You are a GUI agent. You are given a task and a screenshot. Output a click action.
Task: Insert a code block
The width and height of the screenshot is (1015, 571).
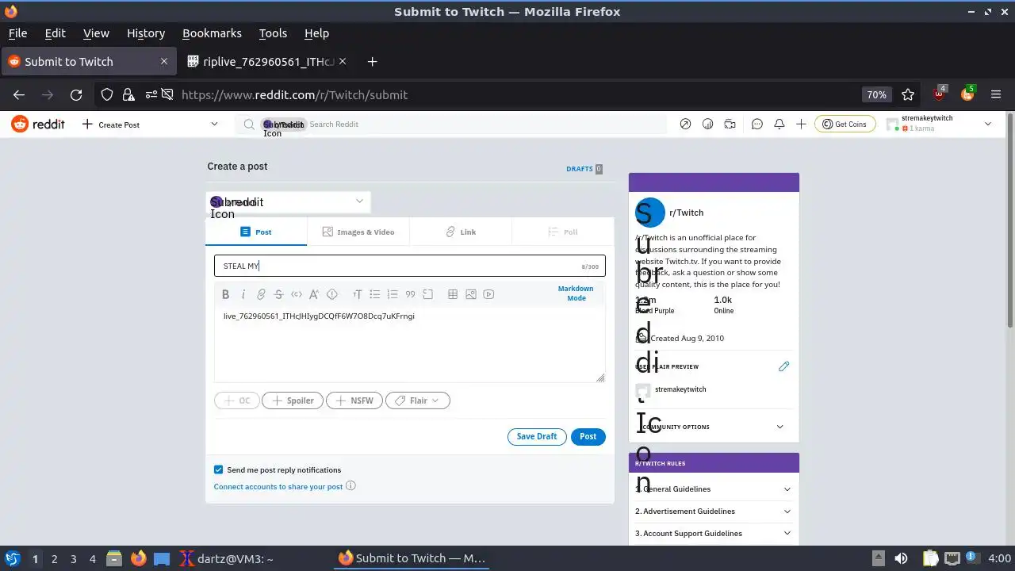click(428, 294)
